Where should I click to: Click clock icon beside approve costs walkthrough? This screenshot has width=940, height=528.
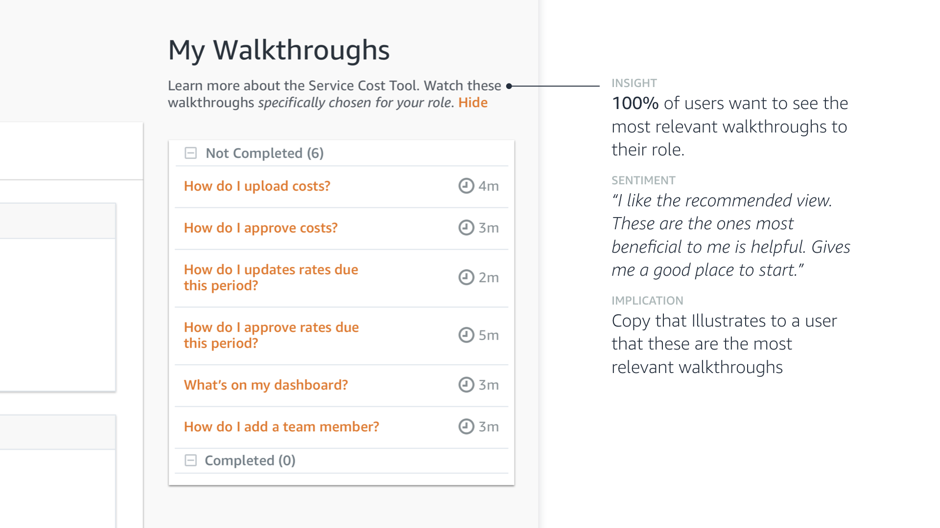[466, 228]
